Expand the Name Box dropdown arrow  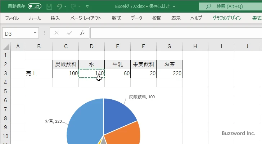pos(35,33)
